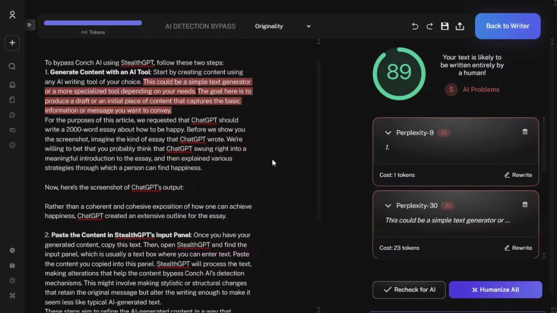Save the document
This screenshot has width=557, height=313.
(x=445, y=26)
